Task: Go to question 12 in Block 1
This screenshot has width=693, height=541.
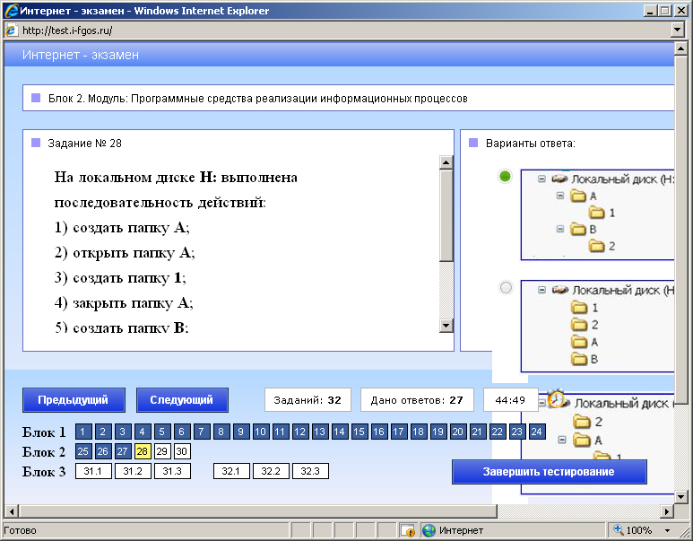Action: coord(299,432)
